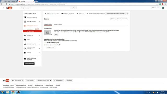Click the Добавить видео upload button
Screen dimensions: 167x94
click(x=156, y=8)
